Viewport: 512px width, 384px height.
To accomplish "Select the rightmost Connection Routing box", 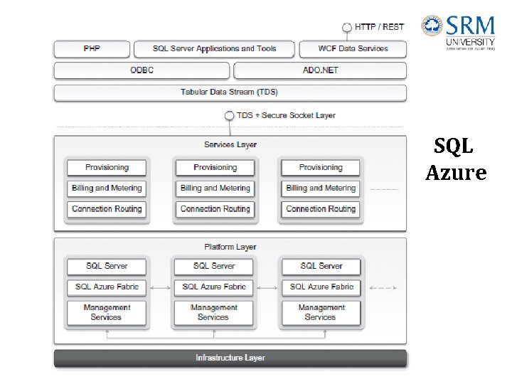I will coord(321,209).
